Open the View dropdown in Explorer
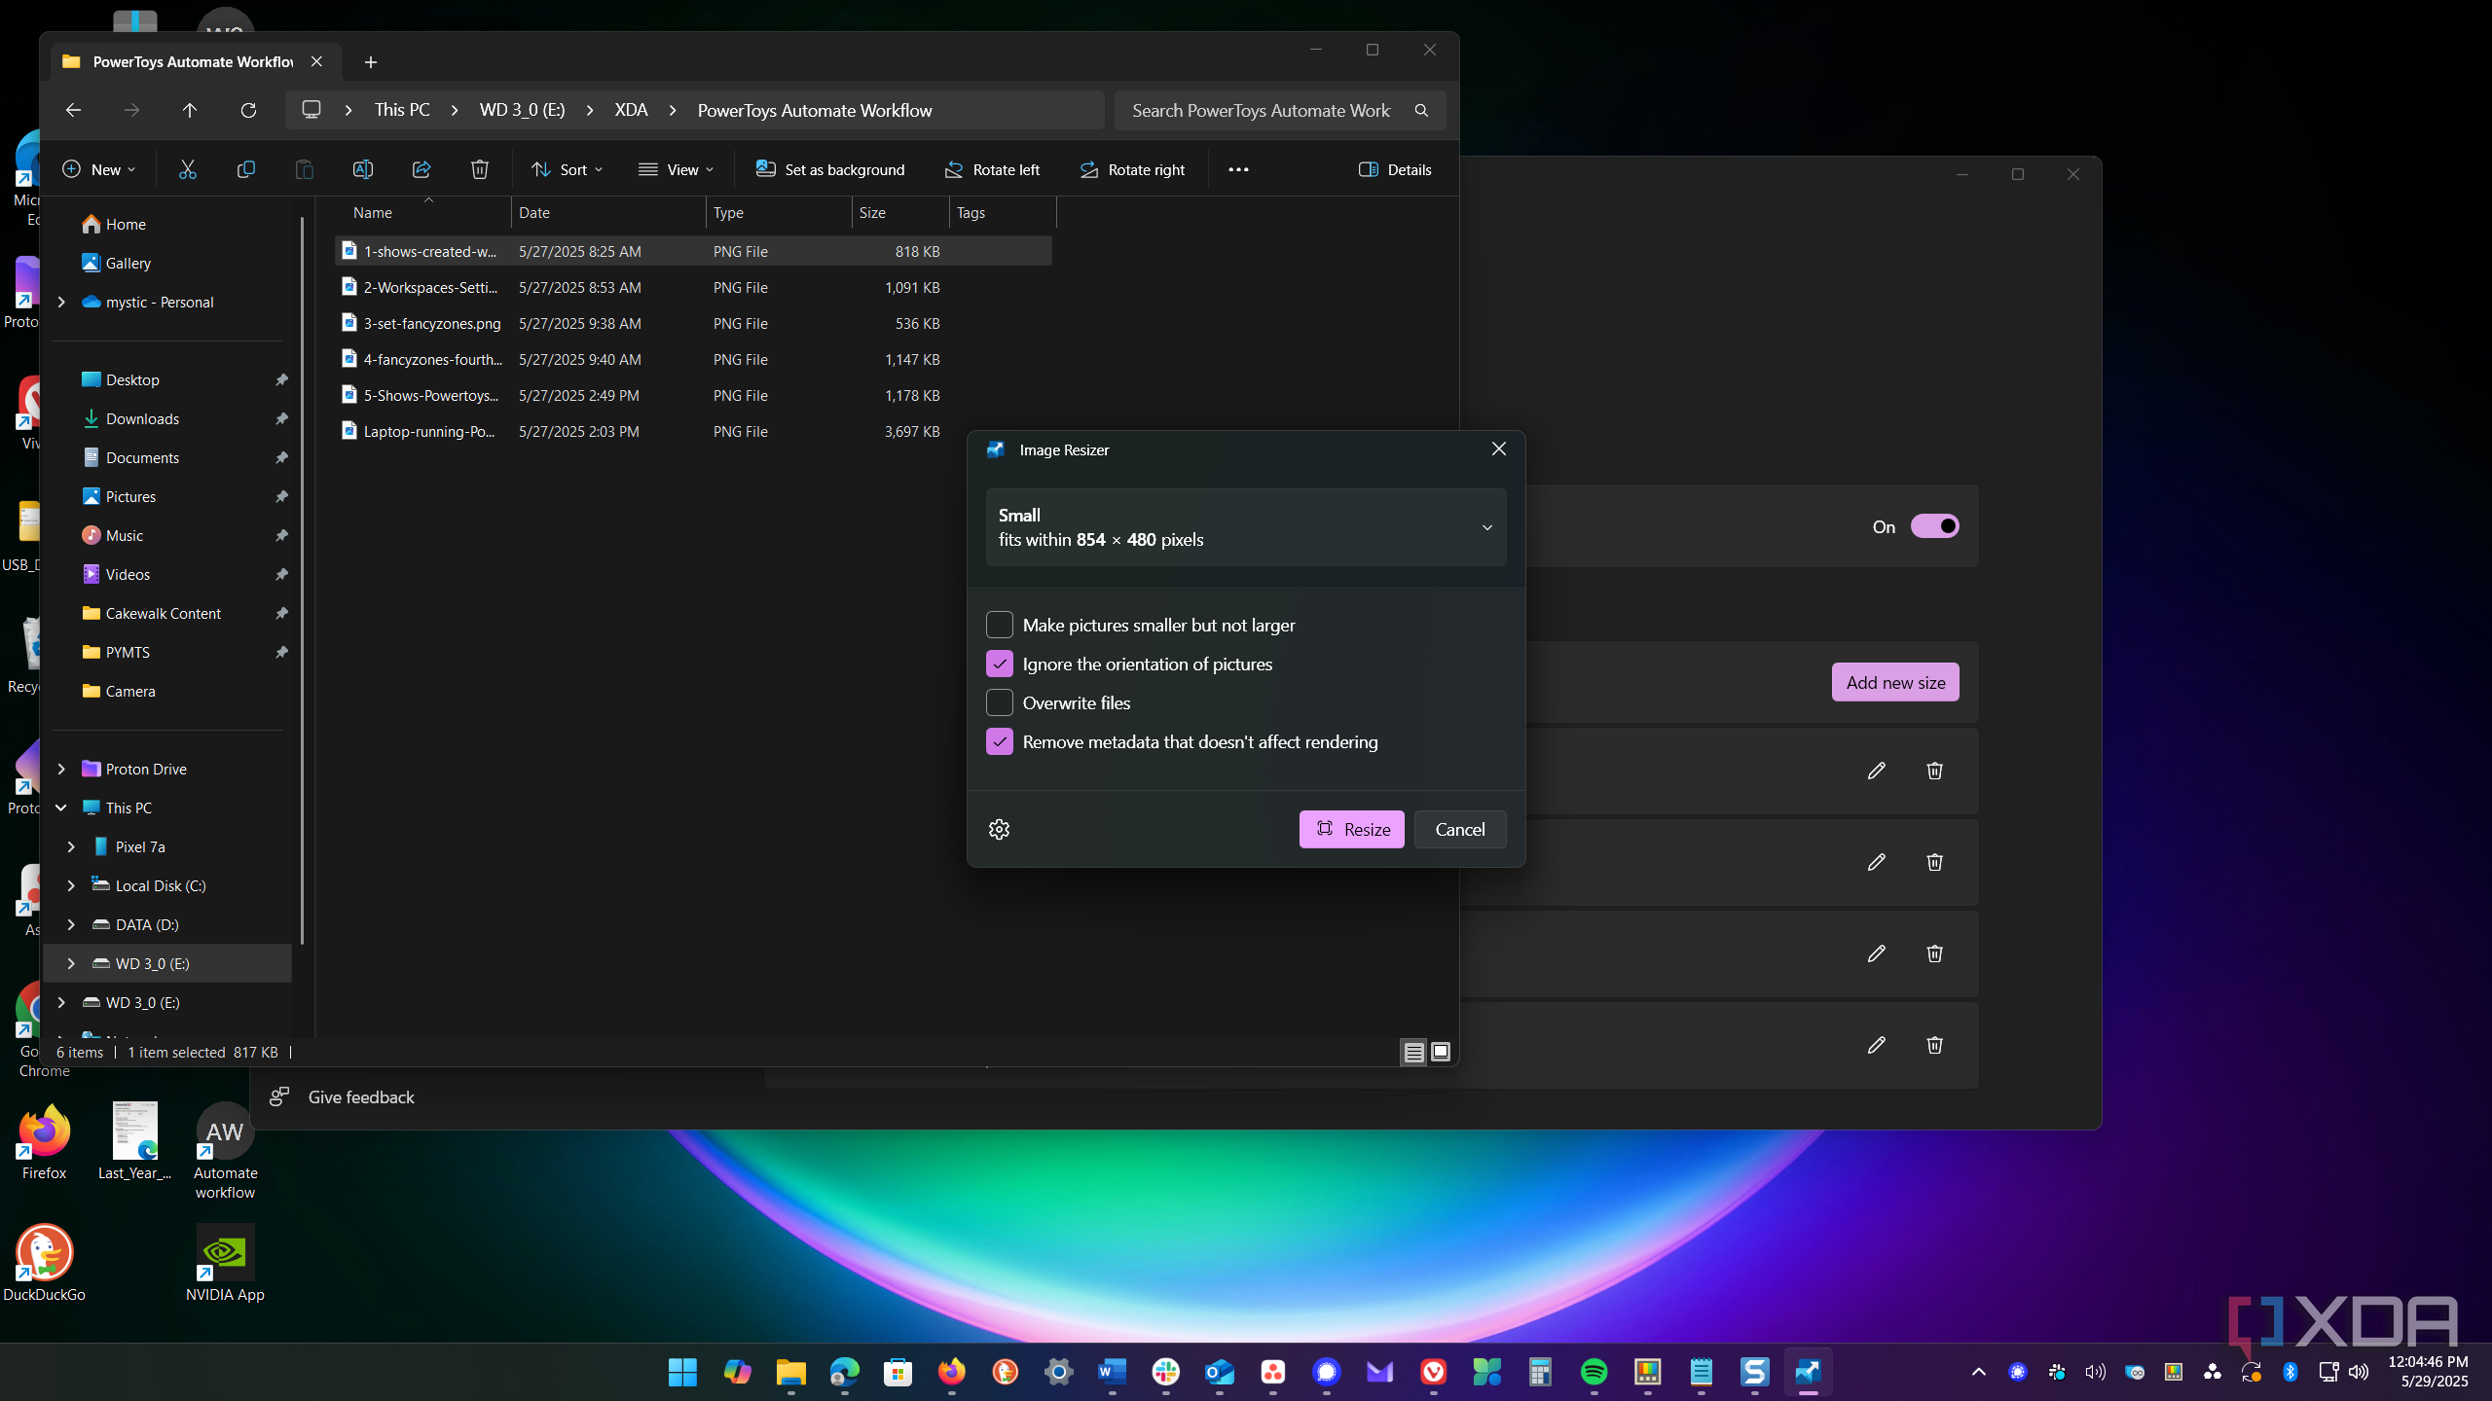The image size is (2492, 1401). tap(677, 169)
